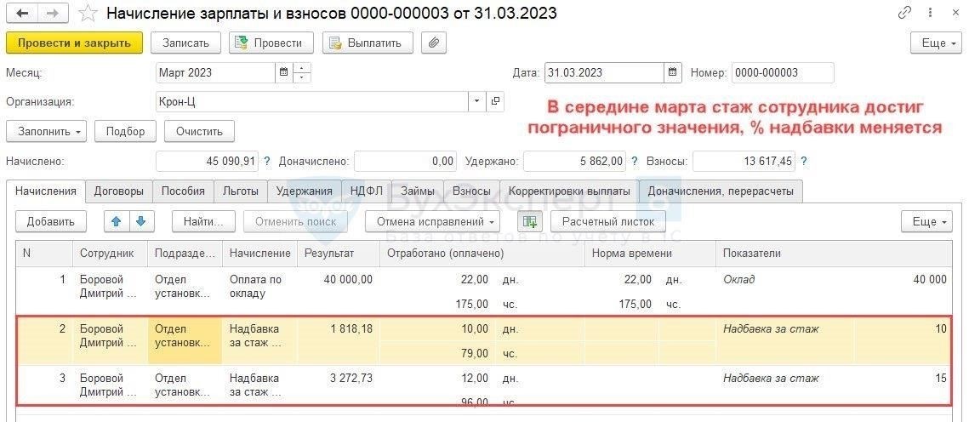Viewport: 969px width, 422px height.
Task: Open Отмена исправлений dropdown
Action: click(432, 222)
